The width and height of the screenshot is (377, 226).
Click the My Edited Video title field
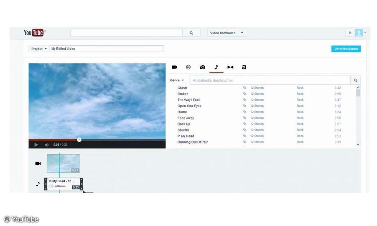coord(107,49)
